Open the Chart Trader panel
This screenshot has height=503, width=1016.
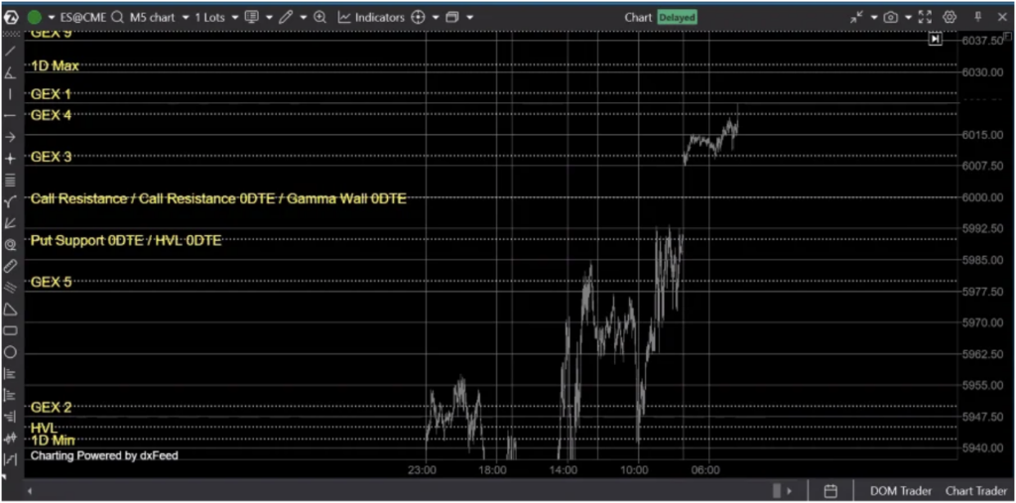click(976, 491)
